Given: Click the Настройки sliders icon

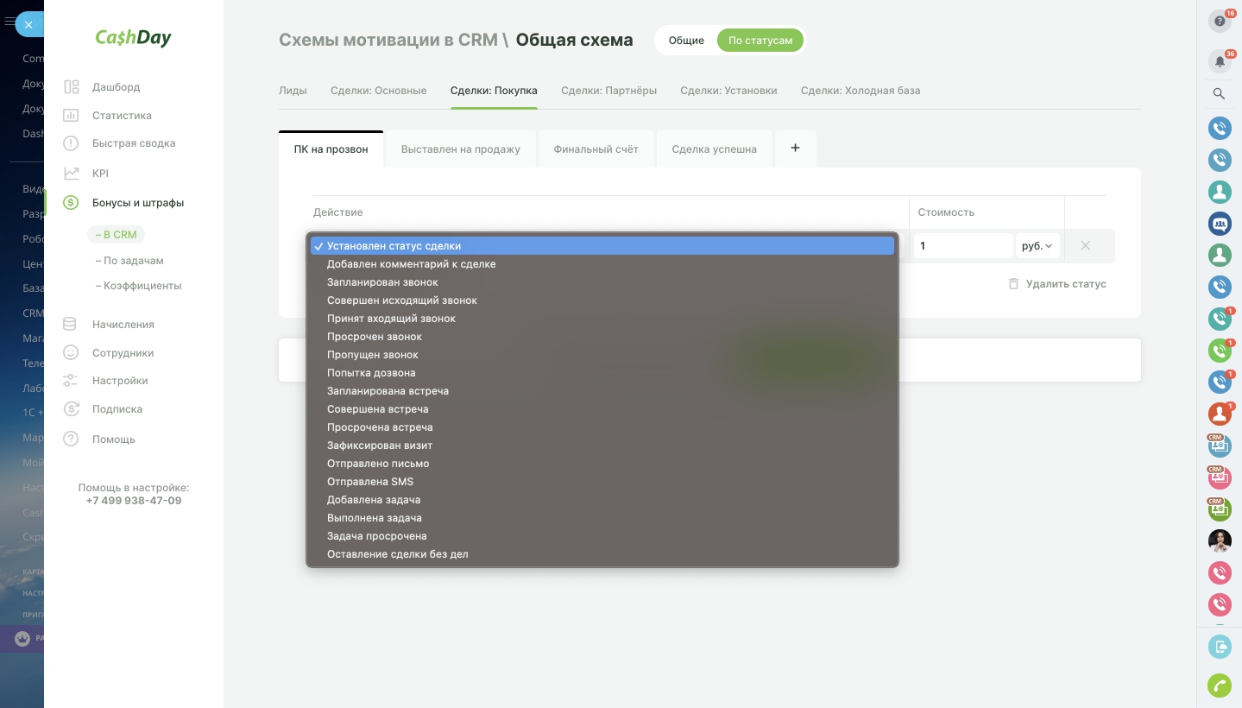Looking at the screenshot, I should pos(72,381).
